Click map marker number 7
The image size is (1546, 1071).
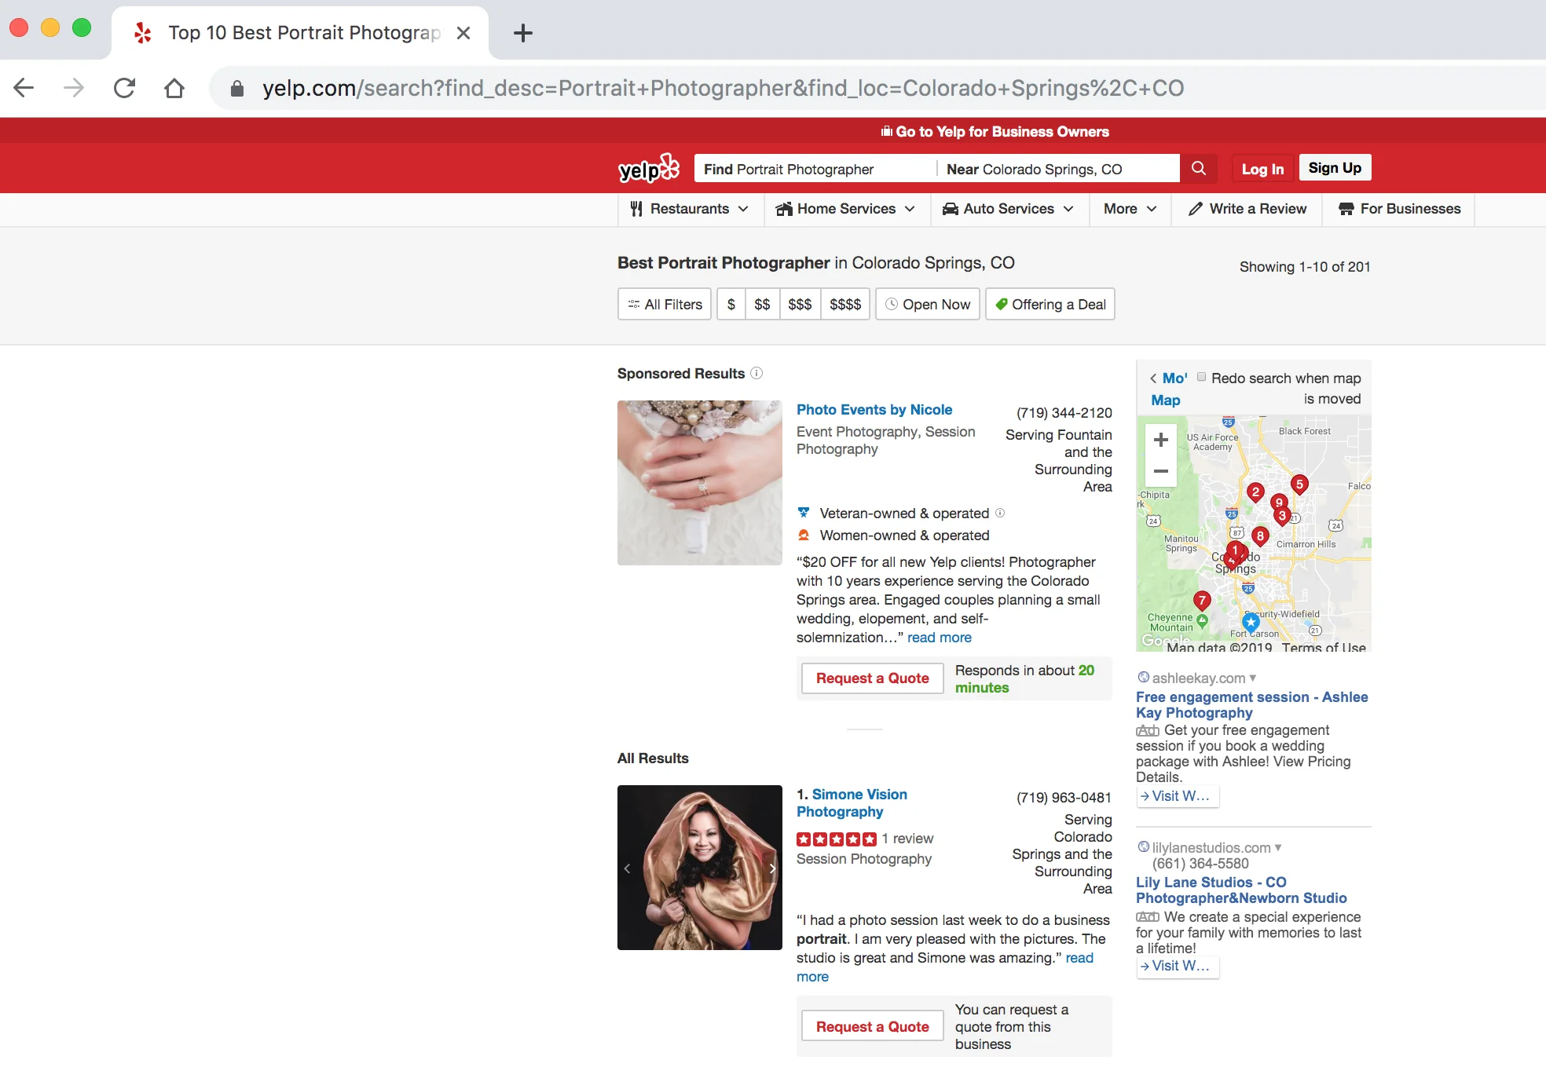[x=1202, y=601]
